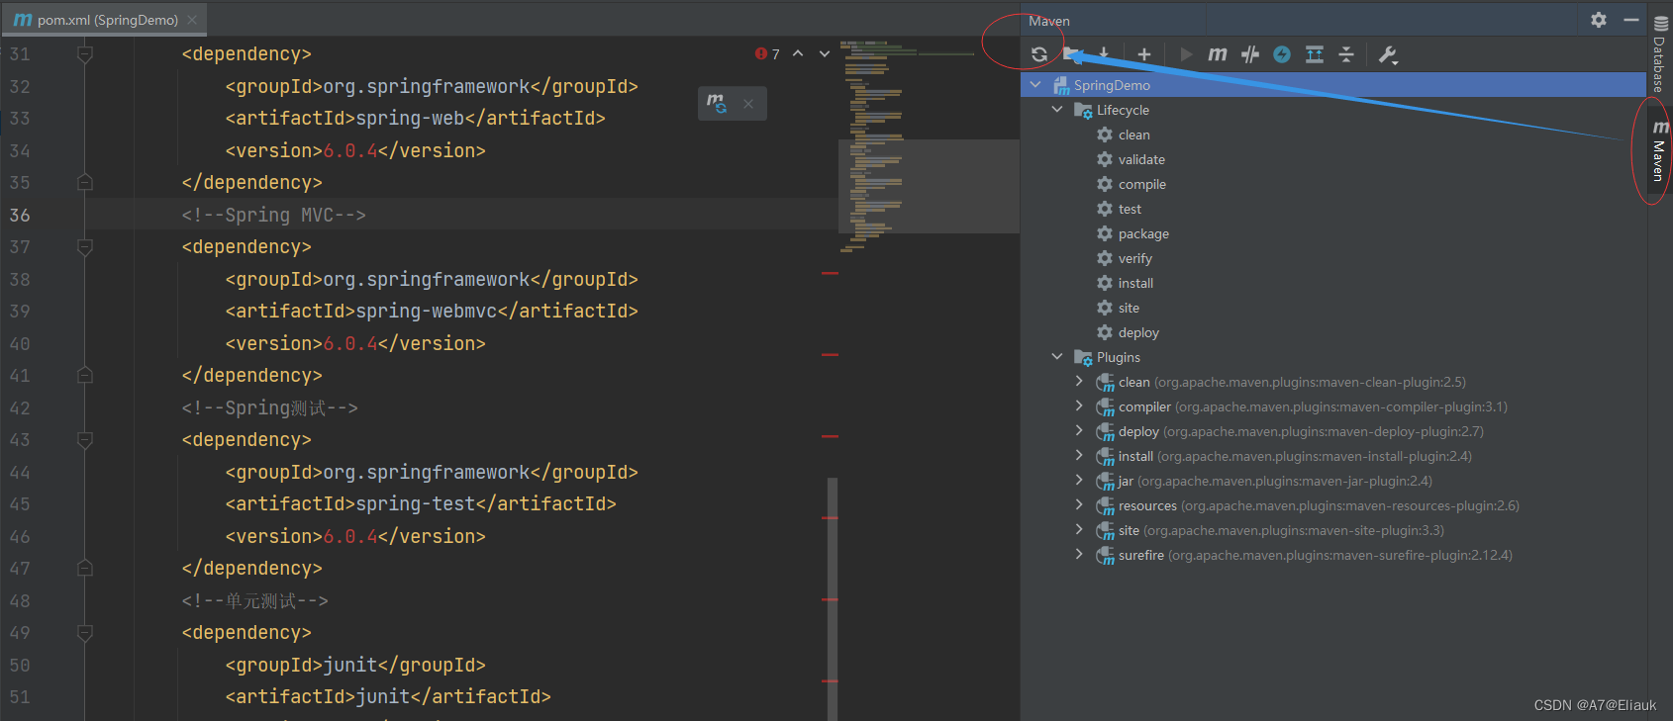Collapse all nodes in Maven tree

point(1346,54)
